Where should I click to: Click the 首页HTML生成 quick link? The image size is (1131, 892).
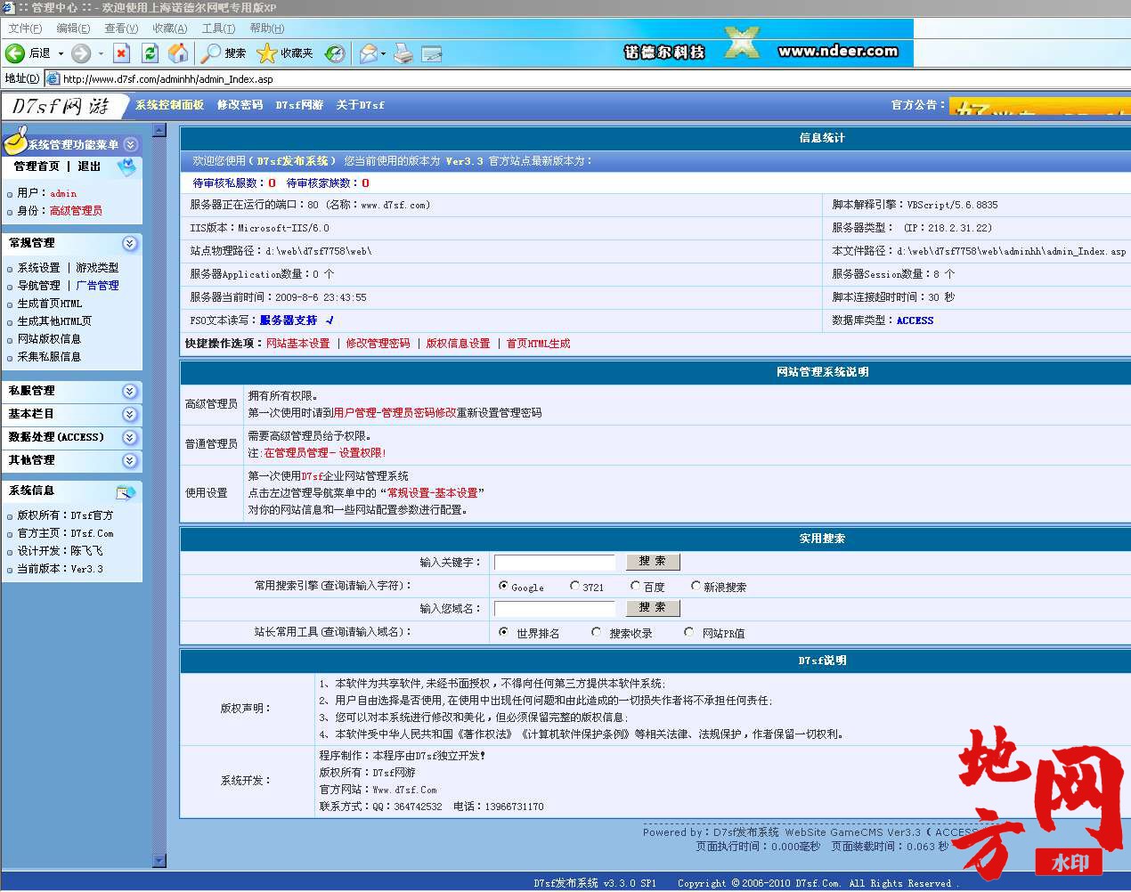[x=539, y=343]
